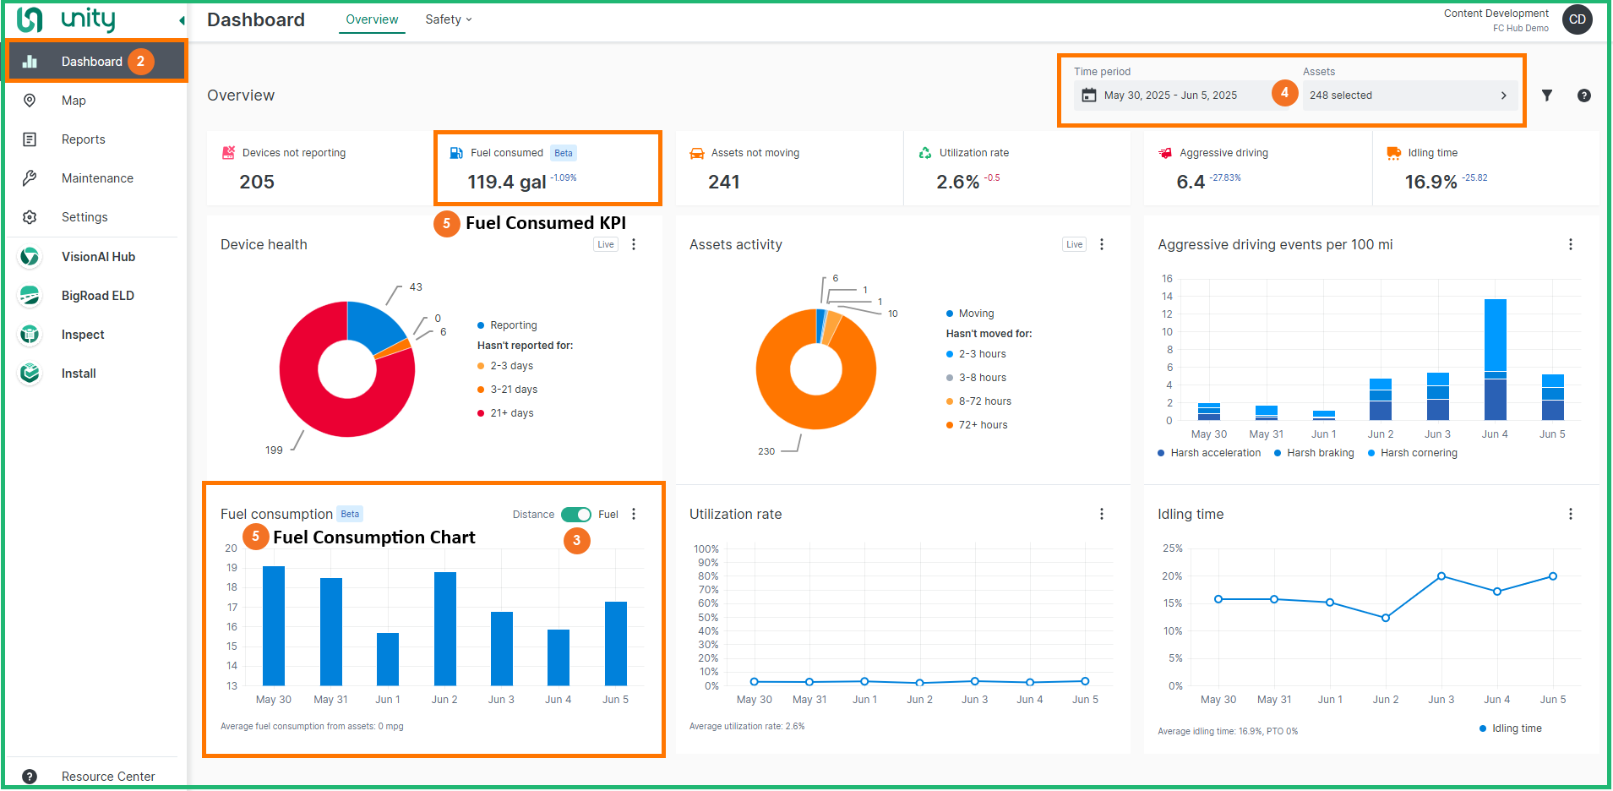Viewport: 1613px width, 791px height.
Task: Select Dashboard in the sidebar menu
Action: (91, 62)
